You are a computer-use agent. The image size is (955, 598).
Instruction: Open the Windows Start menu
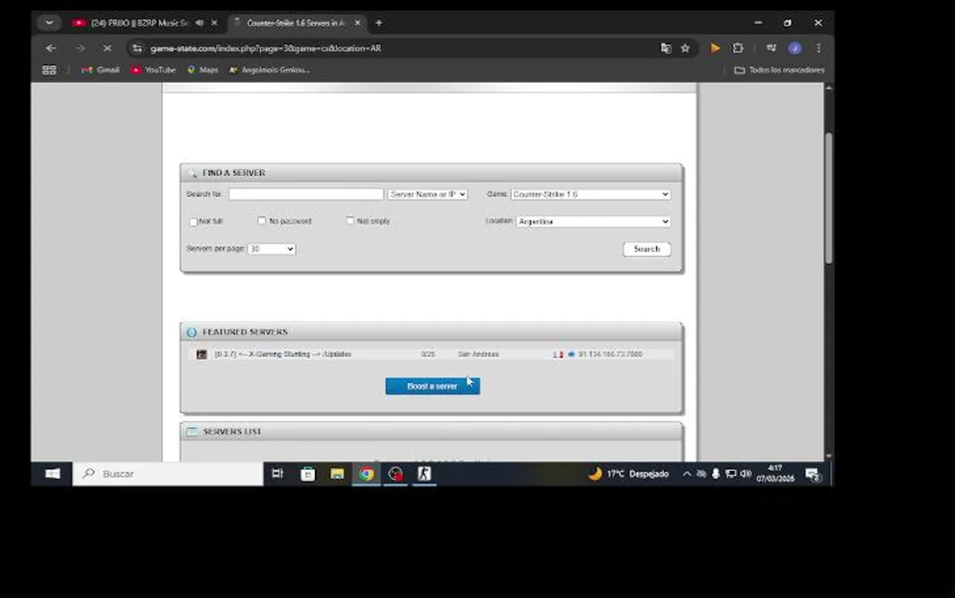pos(52,474)
